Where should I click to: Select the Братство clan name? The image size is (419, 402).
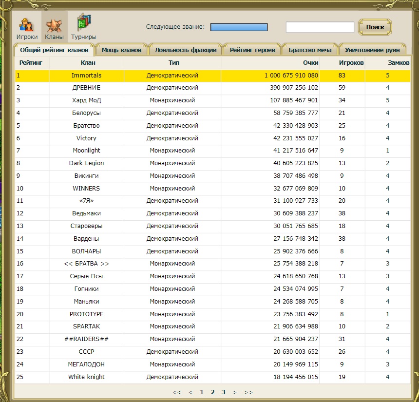(86, 125)
